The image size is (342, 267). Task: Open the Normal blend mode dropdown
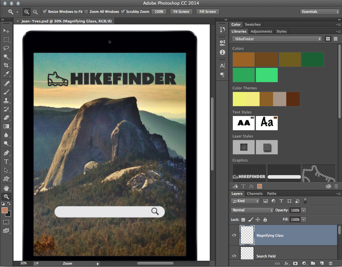(252, 210)
